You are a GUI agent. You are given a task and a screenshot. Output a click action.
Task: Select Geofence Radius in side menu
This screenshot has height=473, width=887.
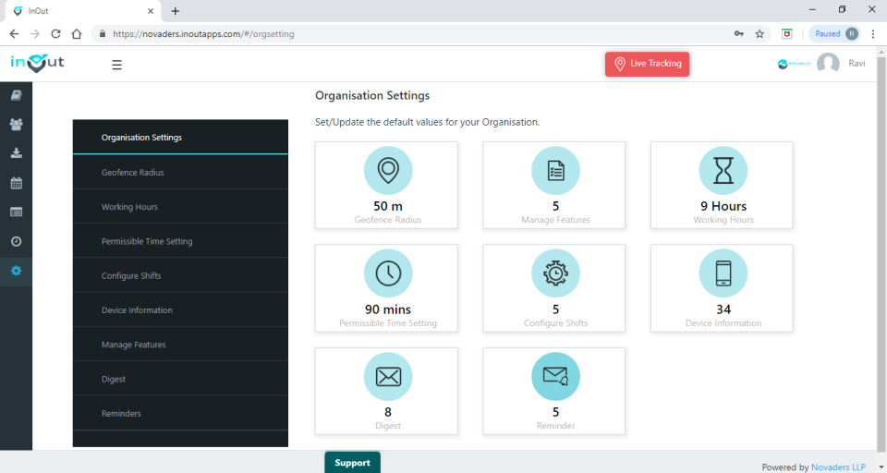[180, 172]
